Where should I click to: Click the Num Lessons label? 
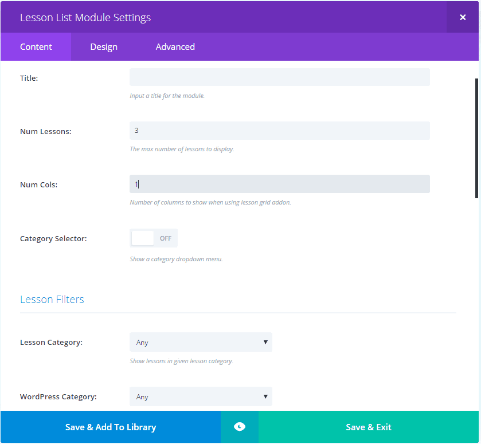[x=46, y=131]
